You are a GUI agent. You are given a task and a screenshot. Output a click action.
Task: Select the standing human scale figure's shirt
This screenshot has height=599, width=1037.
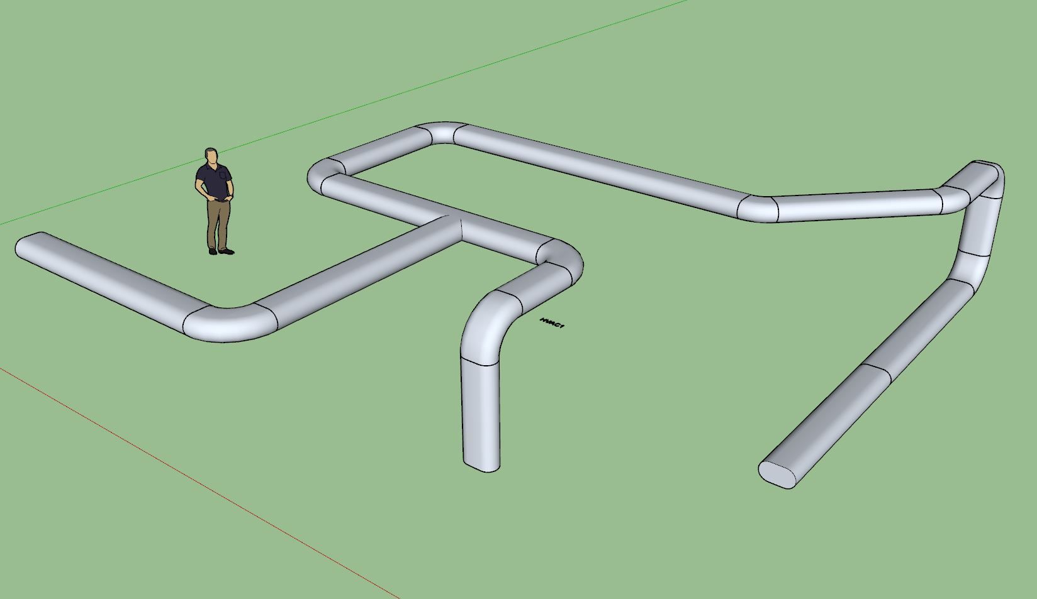point(213,180)
